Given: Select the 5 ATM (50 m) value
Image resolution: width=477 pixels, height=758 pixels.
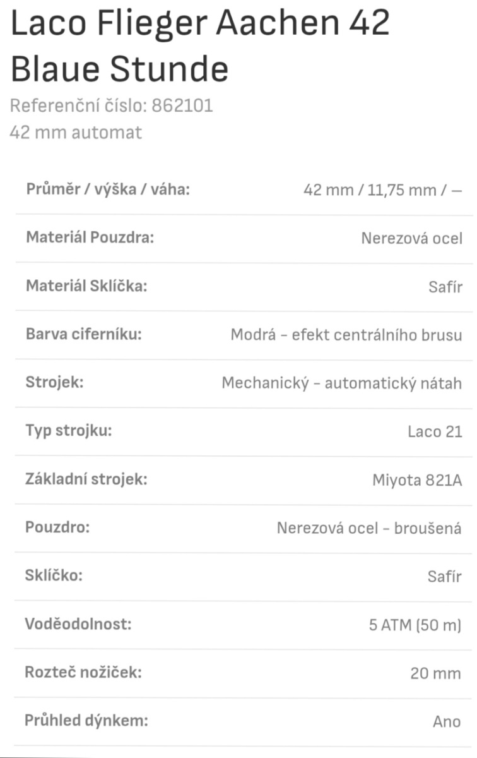Looking at the screenshot, I should pos(415,625).
